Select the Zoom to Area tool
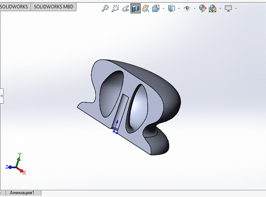This screenshot has width=266, height=197. [115, 8]
